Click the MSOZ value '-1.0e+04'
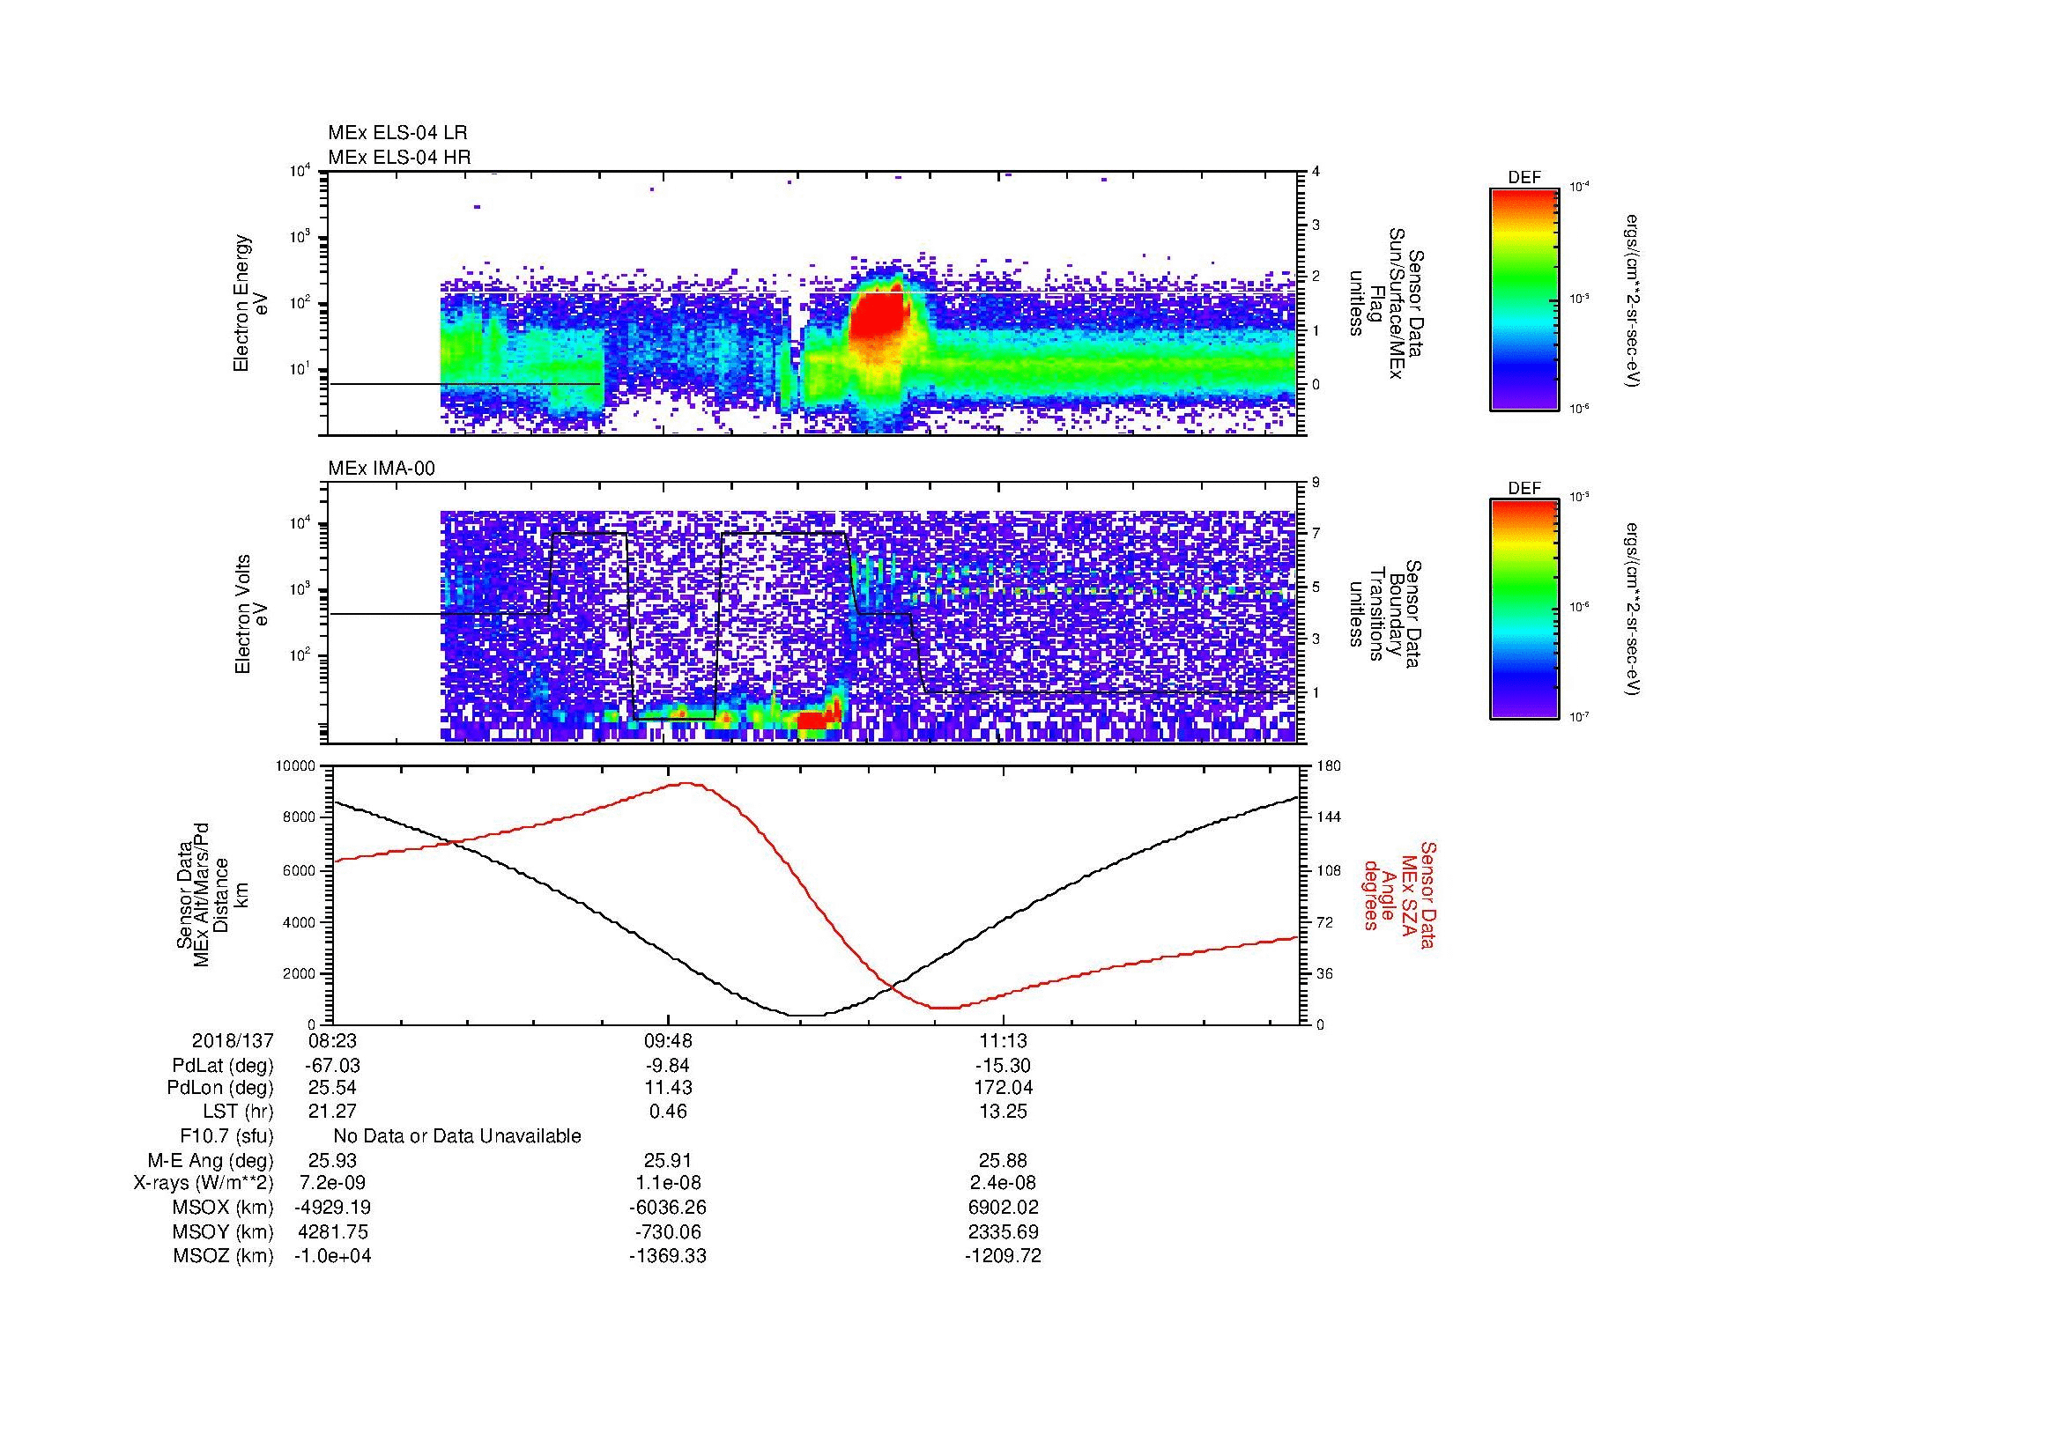The height and width of the screenshot is (1456, 2061). 332,1256
